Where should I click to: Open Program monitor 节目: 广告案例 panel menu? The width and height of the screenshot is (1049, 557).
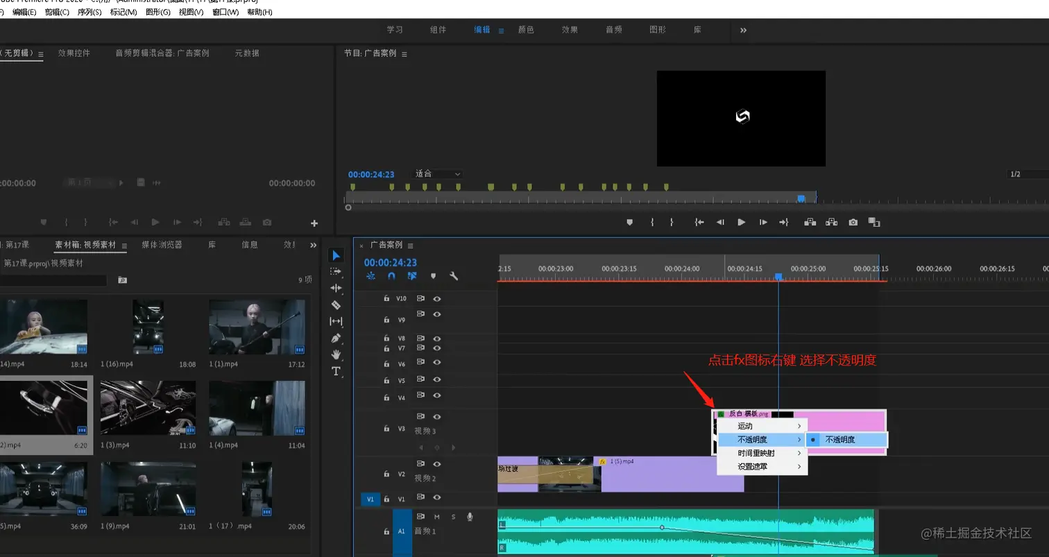[x=404, y=53]
